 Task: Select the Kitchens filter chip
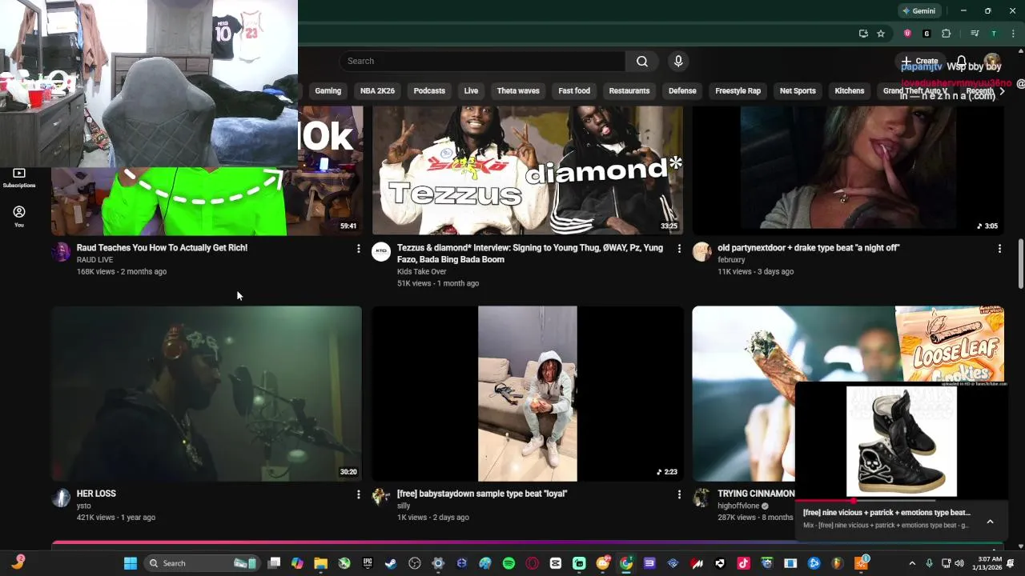click(850, 90)
